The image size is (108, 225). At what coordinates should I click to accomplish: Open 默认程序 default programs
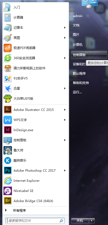(x=79, y=74)
